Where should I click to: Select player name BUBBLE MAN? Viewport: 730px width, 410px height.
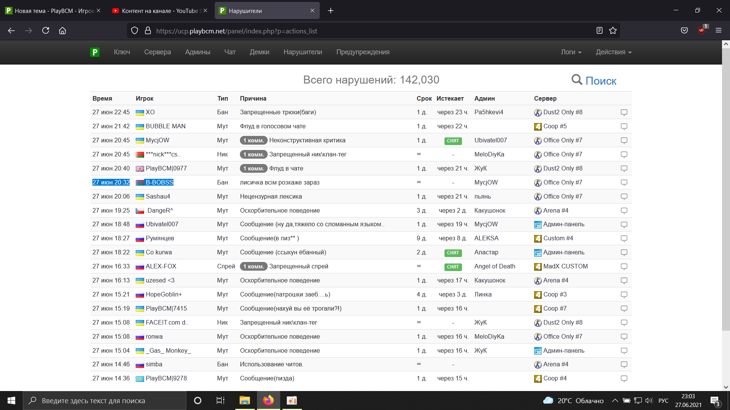[x=165, y=126]
